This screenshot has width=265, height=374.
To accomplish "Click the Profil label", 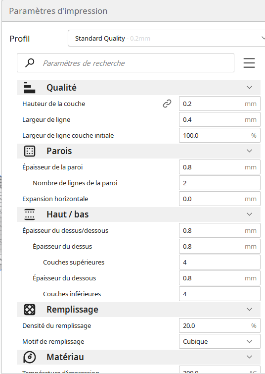I will [19, 39].
